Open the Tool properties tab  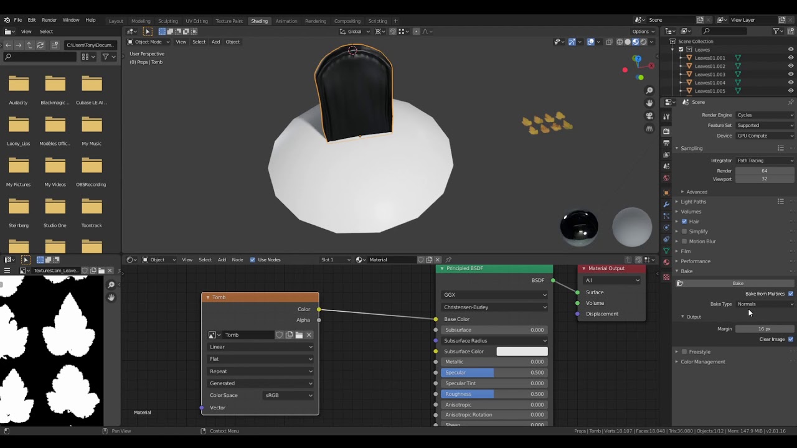tap(666, 116)
